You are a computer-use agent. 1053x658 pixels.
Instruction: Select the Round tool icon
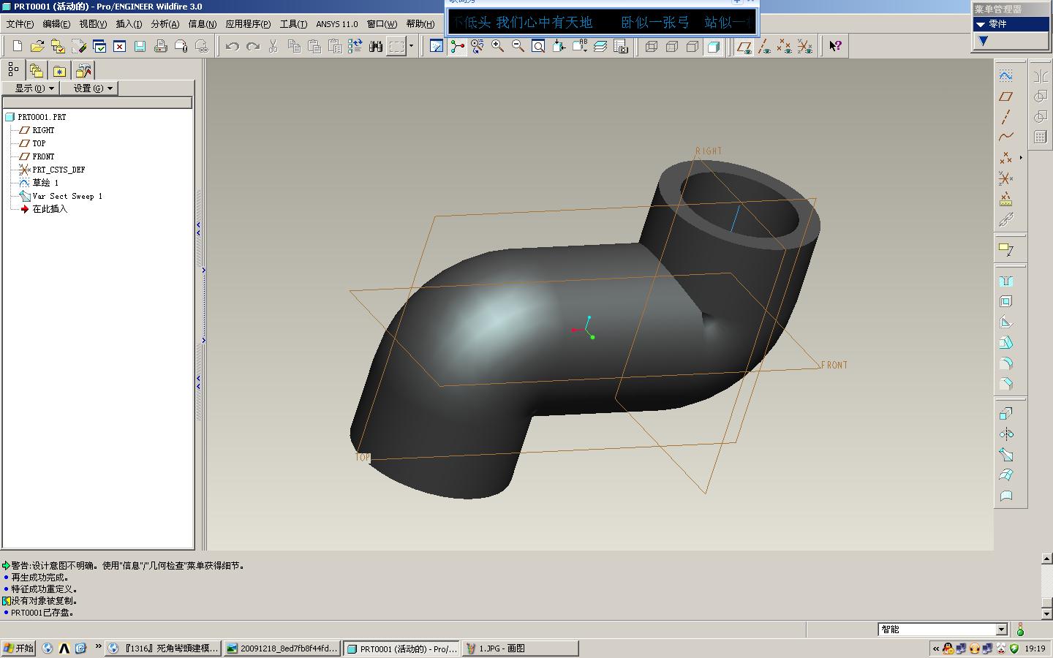tap(1006, 363)
